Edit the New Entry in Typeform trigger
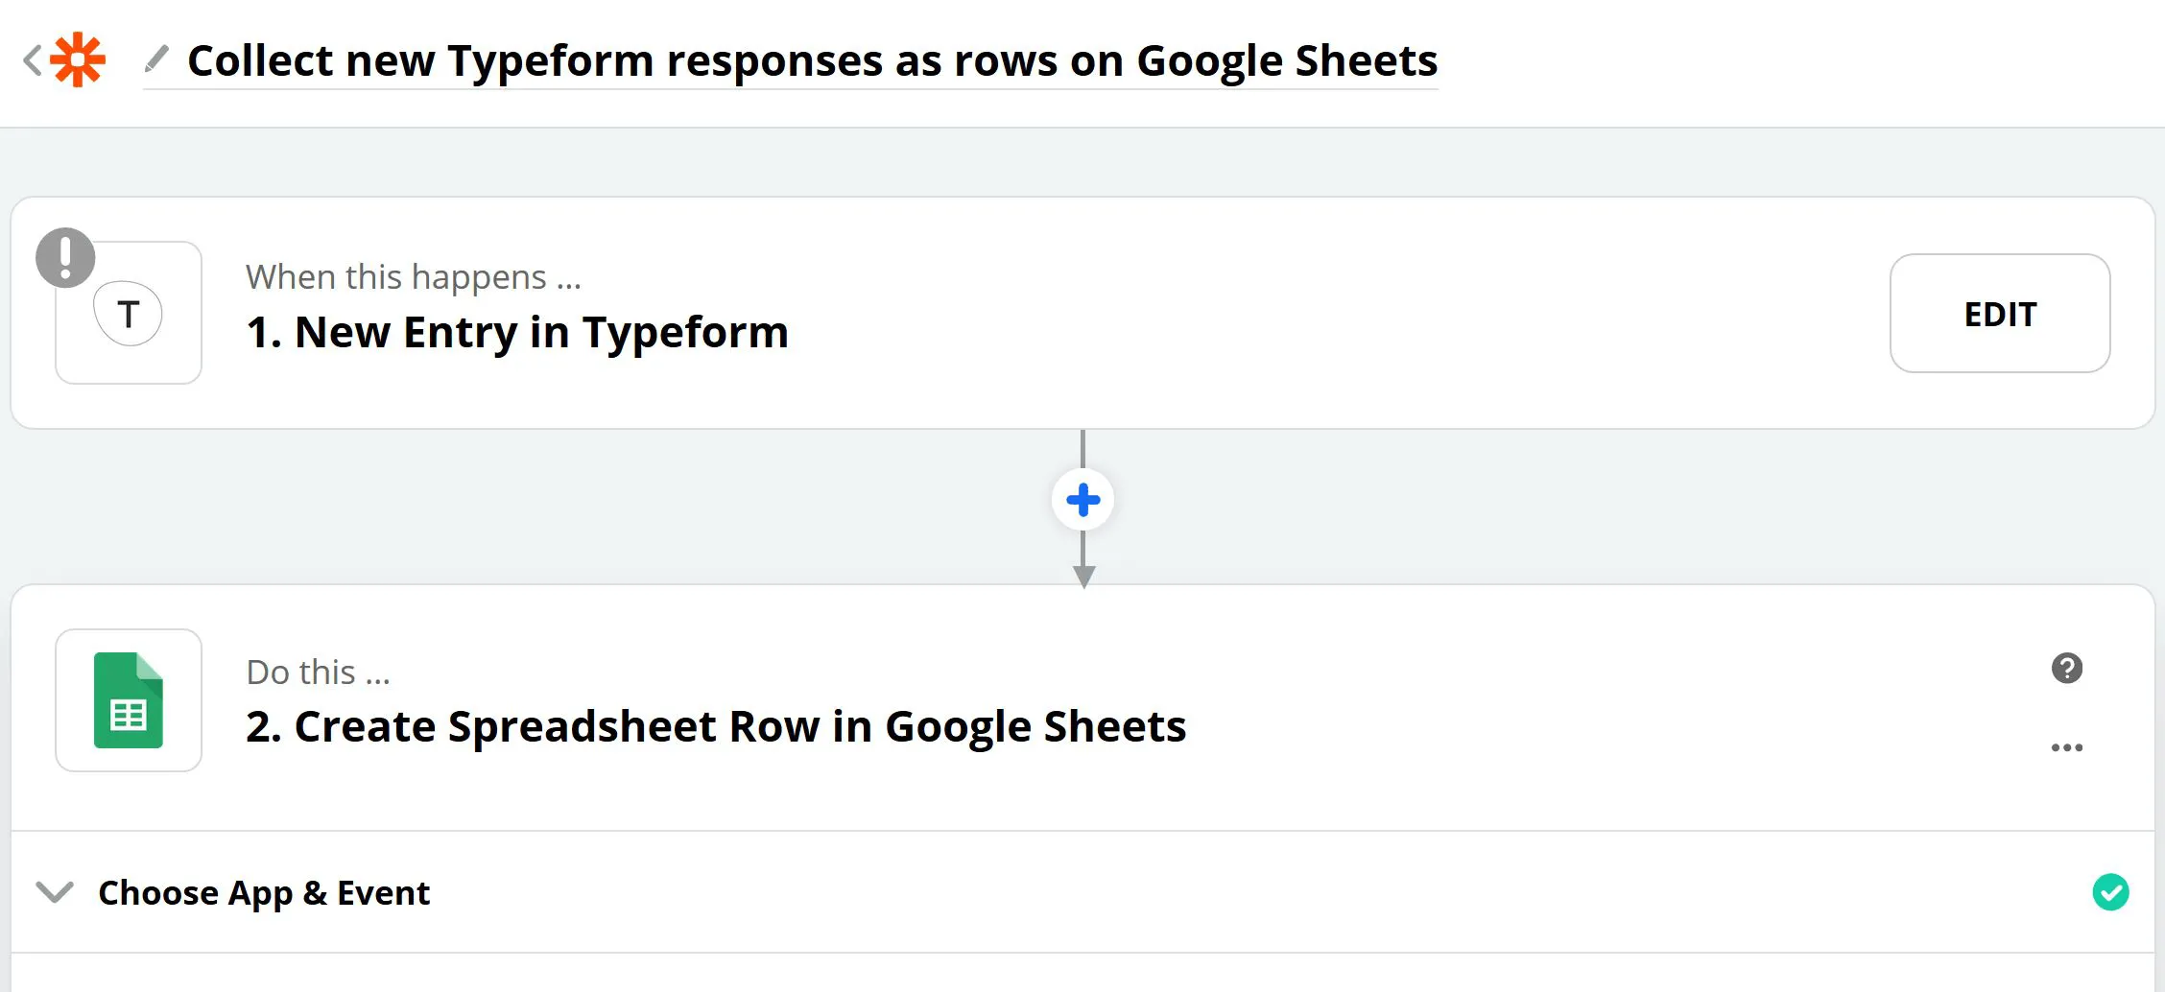The image size is (2165, 992). pos(1999,313)
